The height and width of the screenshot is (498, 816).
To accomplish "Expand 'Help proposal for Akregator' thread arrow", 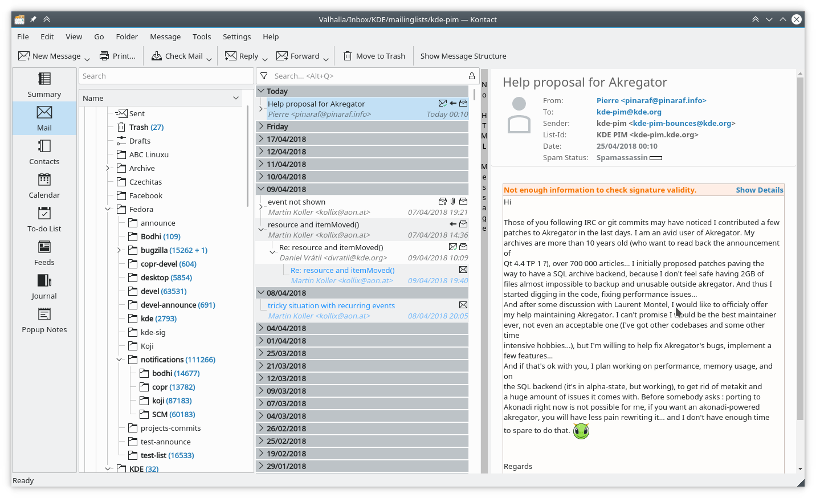I will click(261, 108).
